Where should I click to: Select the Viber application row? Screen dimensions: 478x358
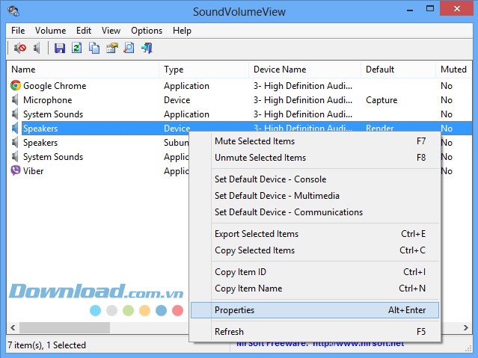[34, 171]
